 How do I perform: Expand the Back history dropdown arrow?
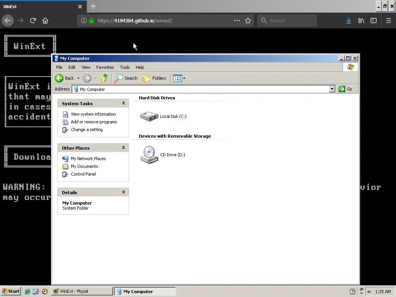[x=78, y=78]
